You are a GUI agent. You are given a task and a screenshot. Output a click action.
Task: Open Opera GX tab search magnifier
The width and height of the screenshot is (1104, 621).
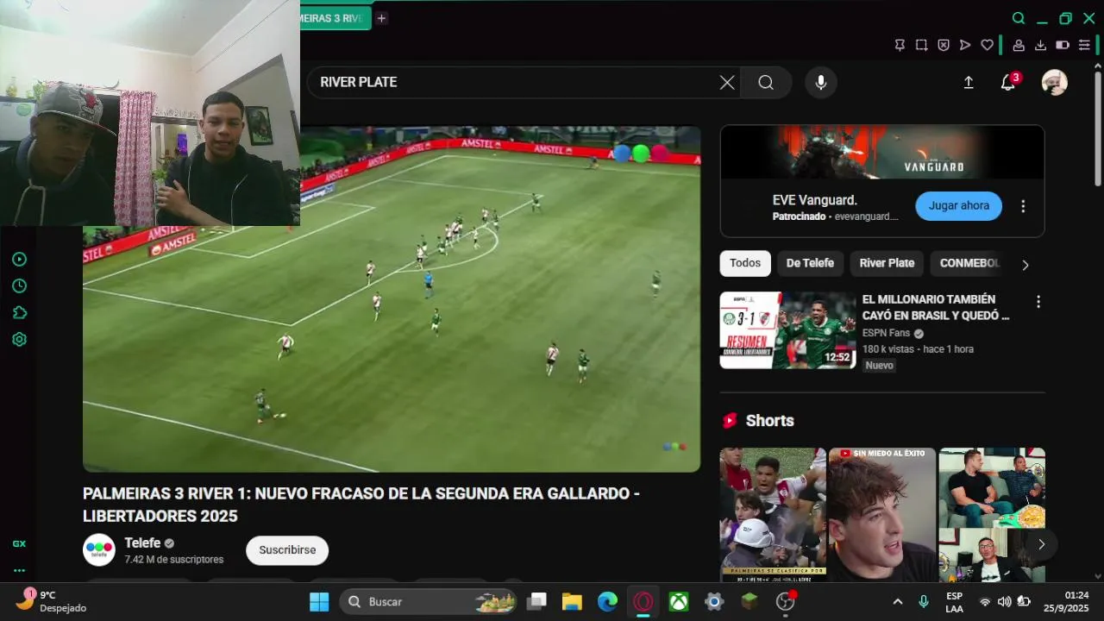[1019, 18]
